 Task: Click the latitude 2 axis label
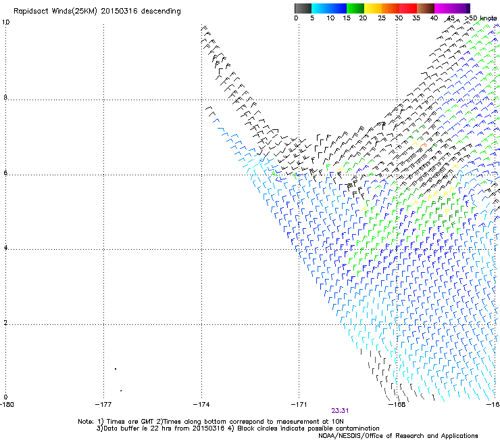pyautogui.click(x=5, y=322)
